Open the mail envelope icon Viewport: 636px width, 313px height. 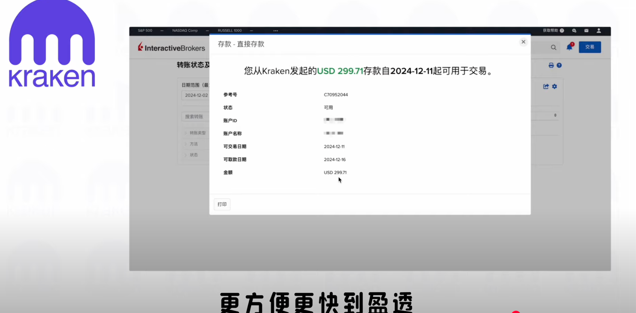click(586, 30)
